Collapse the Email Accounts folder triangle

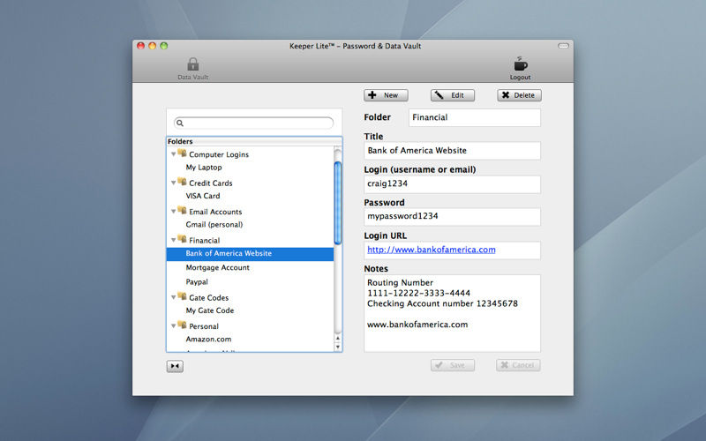coord(173,212)
